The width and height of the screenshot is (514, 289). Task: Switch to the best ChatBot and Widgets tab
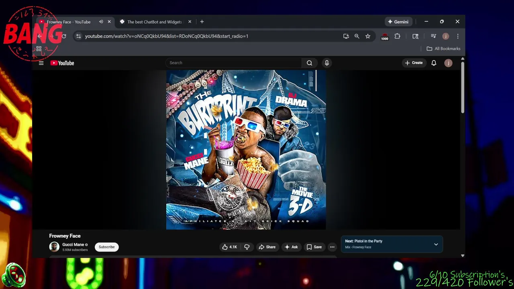[x=155, y=22]
